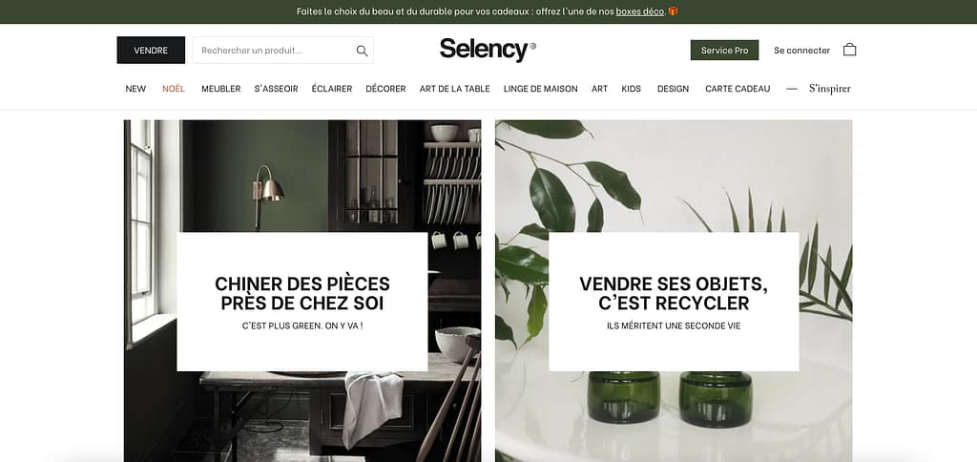Open the CARTE CADEAU menu item

pos(738,89)
